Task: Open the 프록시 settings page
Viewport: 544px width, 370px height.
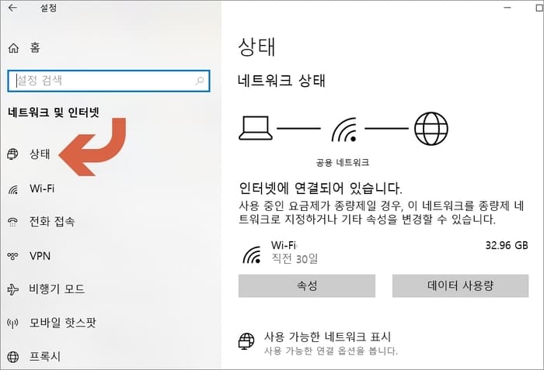Action: 45,356
